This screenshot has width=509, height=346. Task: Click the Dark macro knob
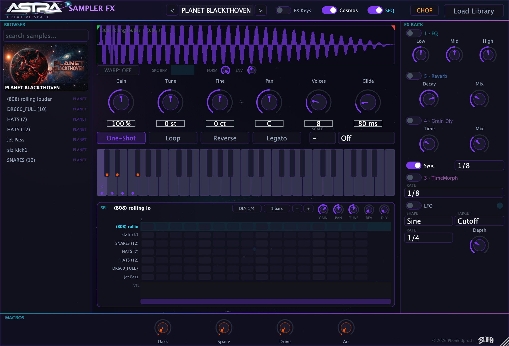pyautogui.click(x=163, y=328)
